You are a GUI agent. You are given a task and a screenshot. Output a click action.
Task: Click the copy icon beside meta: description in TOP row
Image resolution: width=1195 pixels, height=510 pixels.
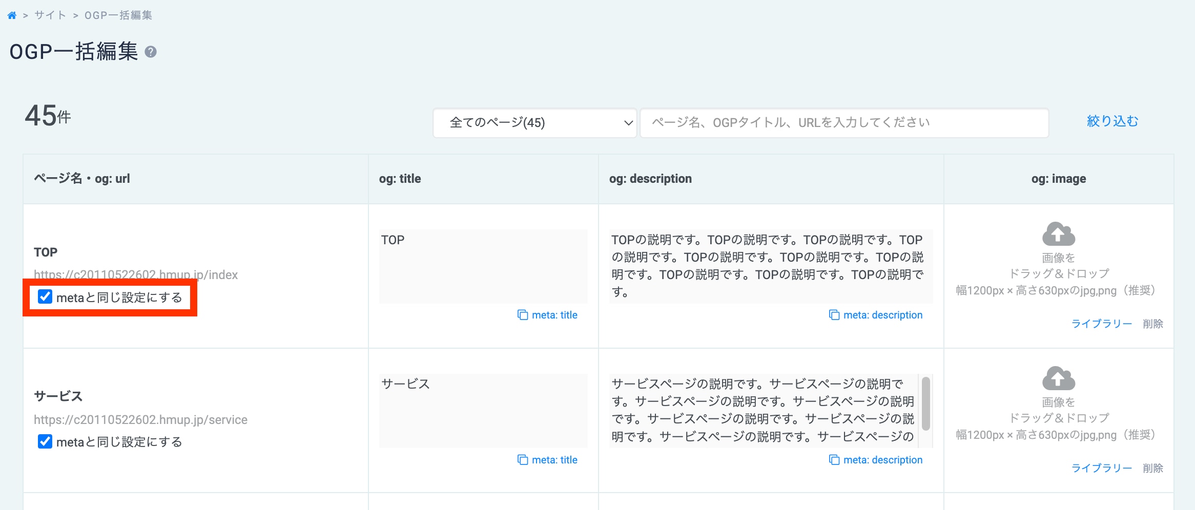pyautogui.click(x=834, y=315)
